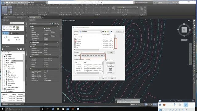Toggle the Add to History checkbox
This screenshot has height=111, width=197.
106,60
